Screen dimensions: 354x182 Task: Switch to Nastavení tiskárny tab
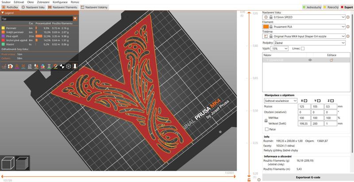[x=94, y=7]
